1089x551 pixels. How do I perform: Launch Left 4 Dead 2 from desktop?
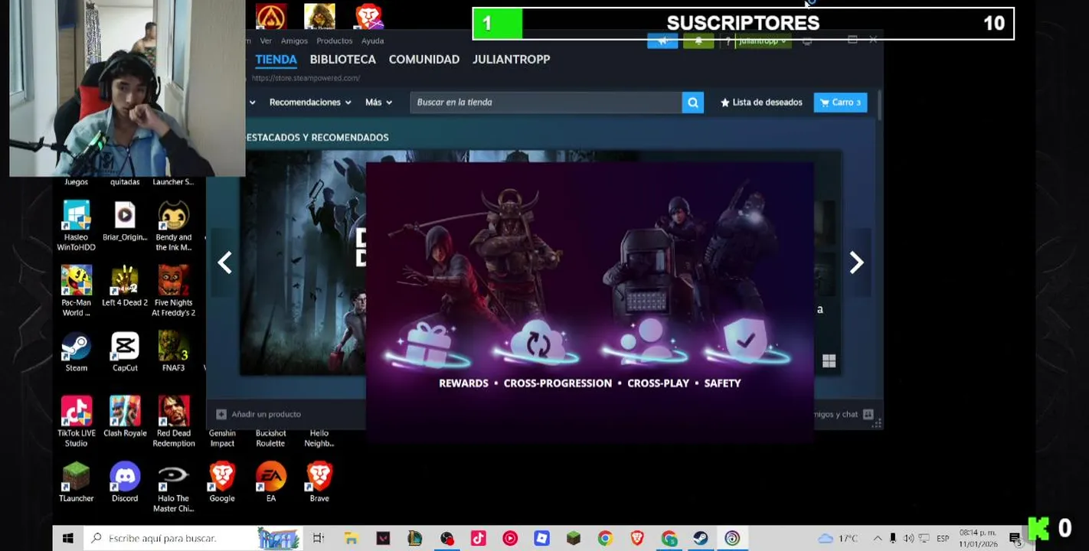125,286
